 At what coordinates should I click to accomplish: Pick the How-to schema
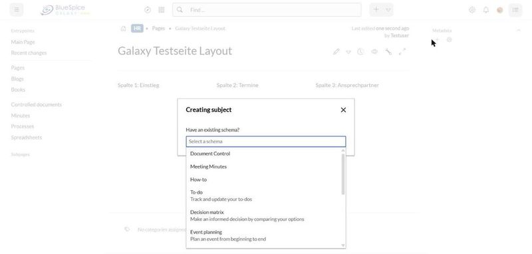point(265,180)
